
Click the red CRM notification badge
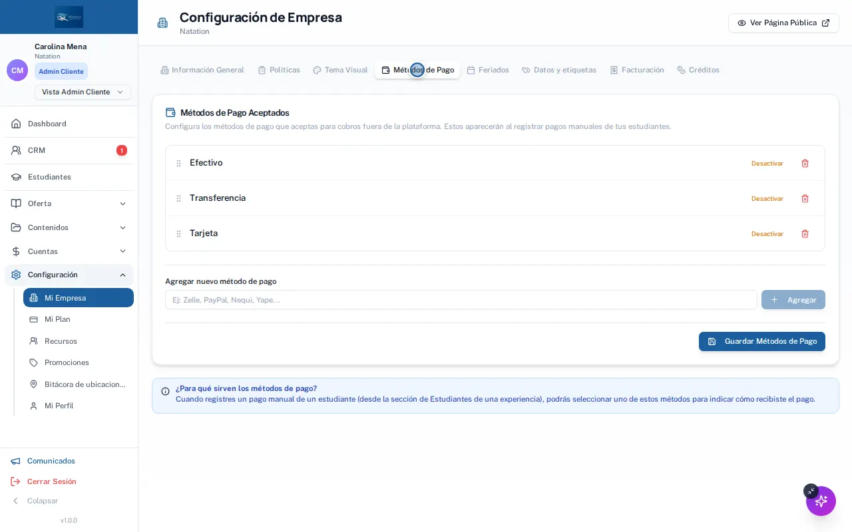coord(122,150)
